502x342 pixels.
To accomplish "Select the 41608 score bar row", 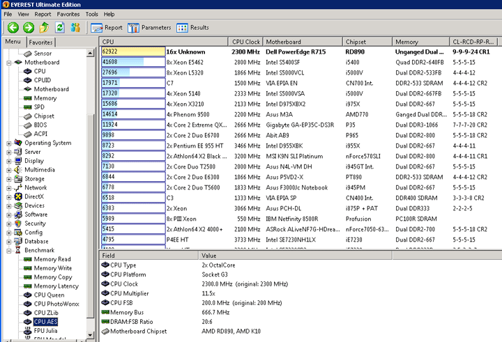I will click(133, 62).
